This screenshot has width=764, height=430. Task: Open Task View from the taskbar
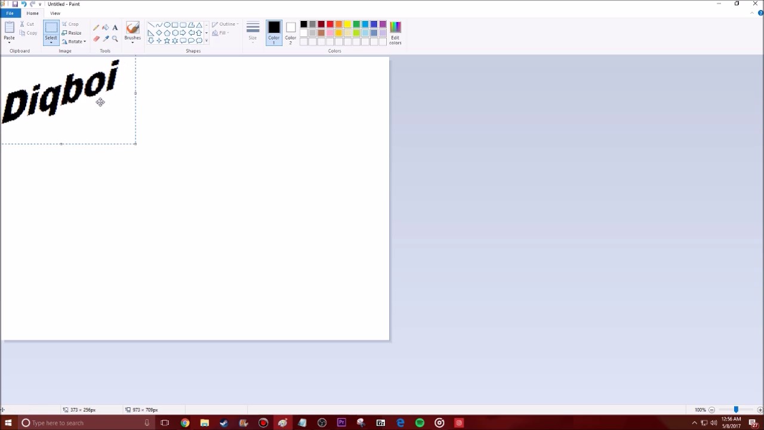[165, 423]
